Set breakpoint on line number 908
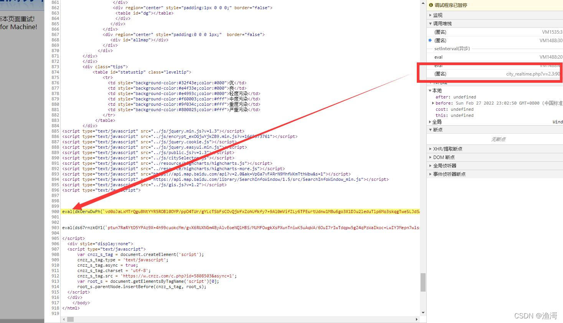The height and width of the screenshot is (323, 563). pyautogui.click(x=55, y=255)
